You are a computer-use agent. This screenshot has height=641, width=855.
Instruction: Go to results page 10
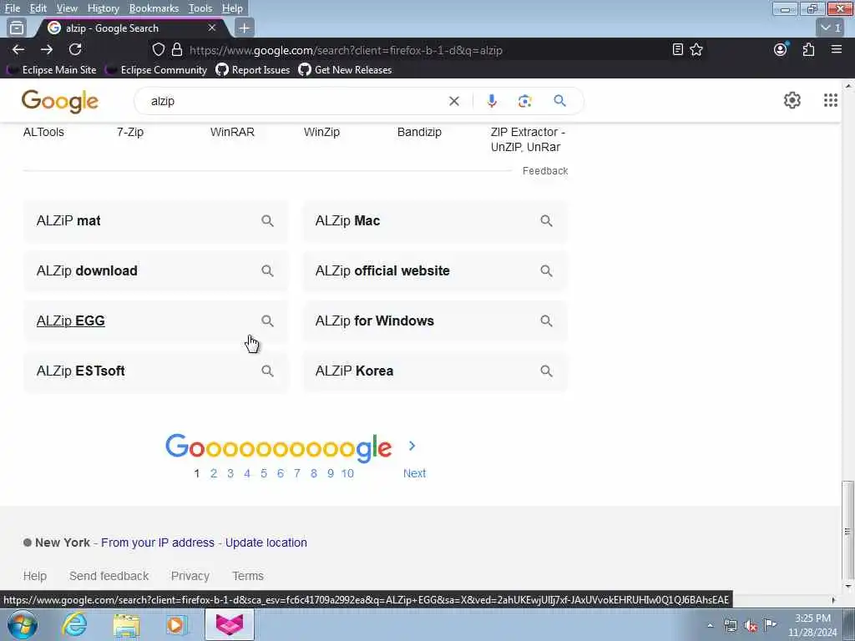(x=347, y=473)
